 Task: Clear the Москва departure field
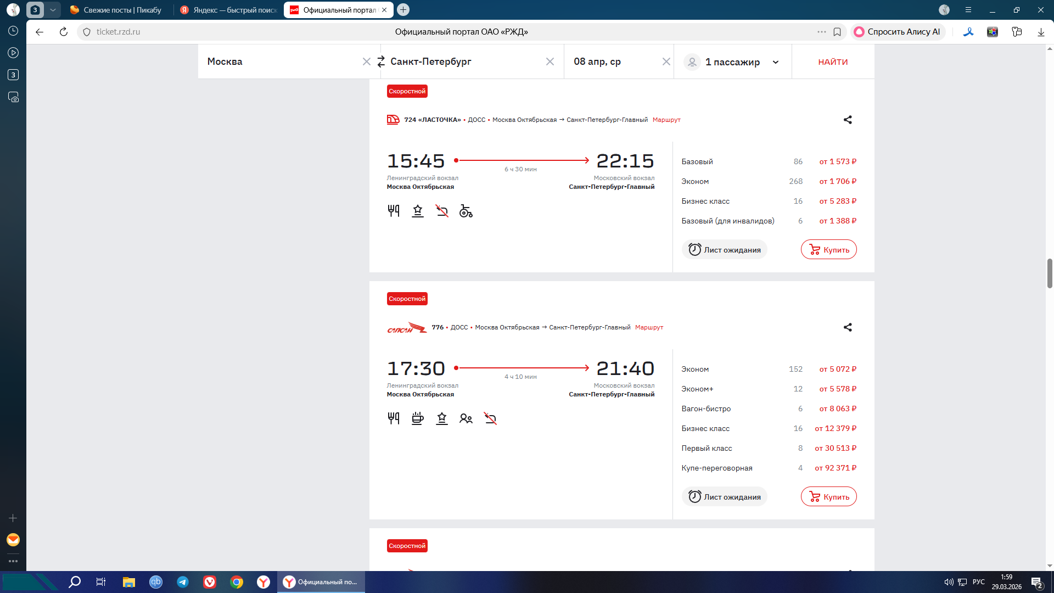click(x=367, y=61)
